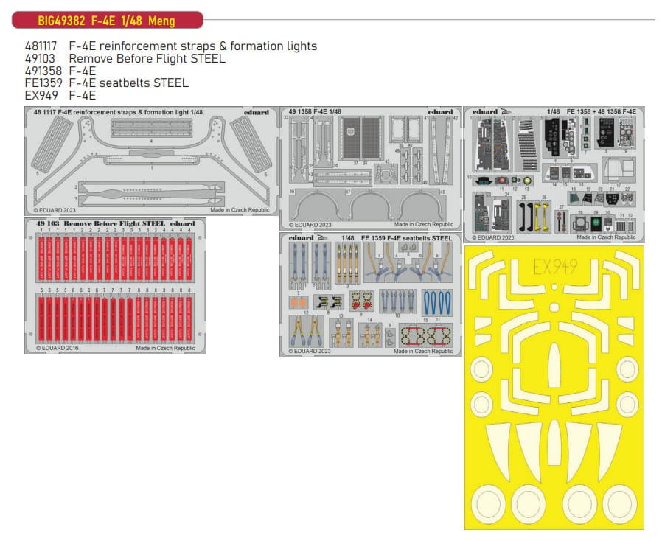Image resolution: width=662 pixels, height=541 pixels.
Task: Select the line 'EX949 F-4E'
Action: [60, 95]
